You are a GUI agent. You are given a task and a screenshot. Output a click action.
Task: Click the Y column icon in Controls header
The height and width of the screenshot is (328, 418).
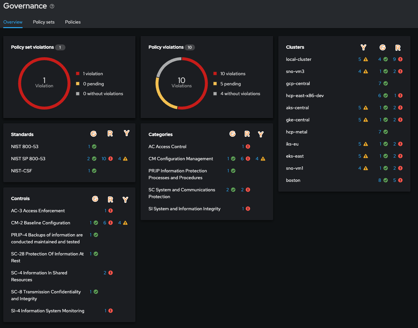tap(125, 199)
